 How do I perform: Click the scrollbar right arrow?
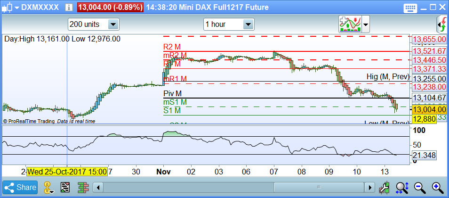[x=369, y=188]
